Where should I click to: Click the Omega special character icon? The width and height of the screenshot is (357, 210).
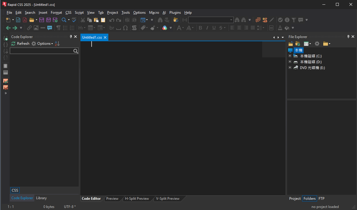pos(125,28)
